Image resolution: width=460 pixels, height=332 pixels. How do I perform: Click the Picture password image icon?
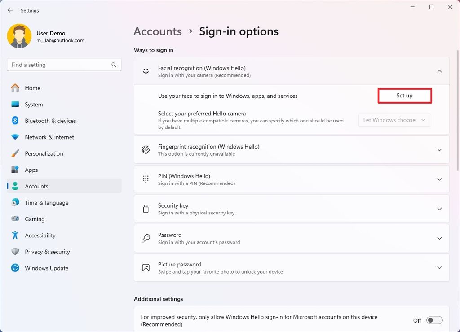coord(145,267)
